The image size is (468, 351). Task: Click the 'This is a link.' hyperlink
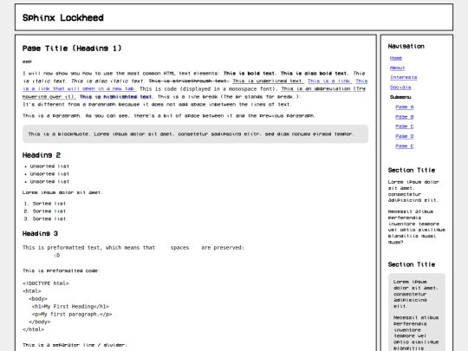pos(330,81)
